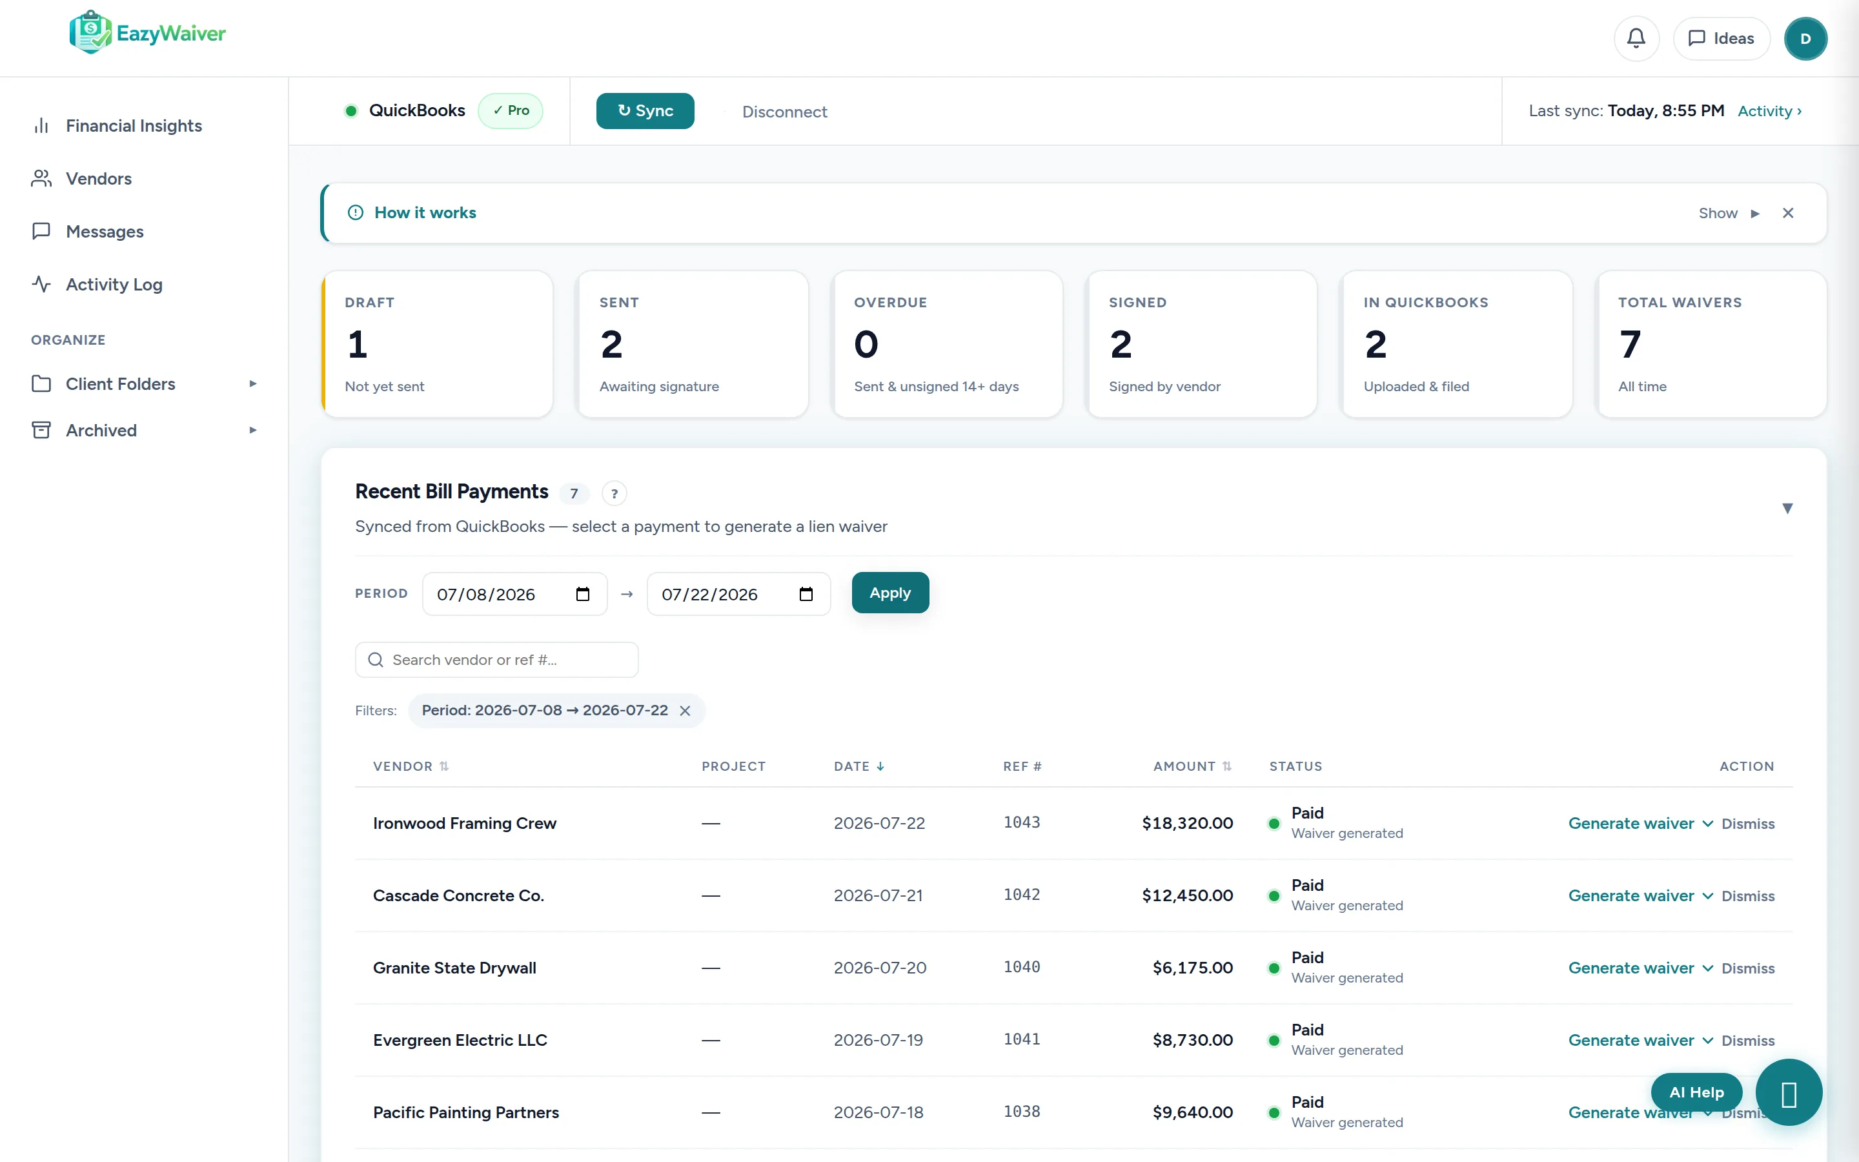The image size is (1859, 1162).
Task: Select the Pacific Painting Partners vendor name
Action: [x=465, y=1112]
